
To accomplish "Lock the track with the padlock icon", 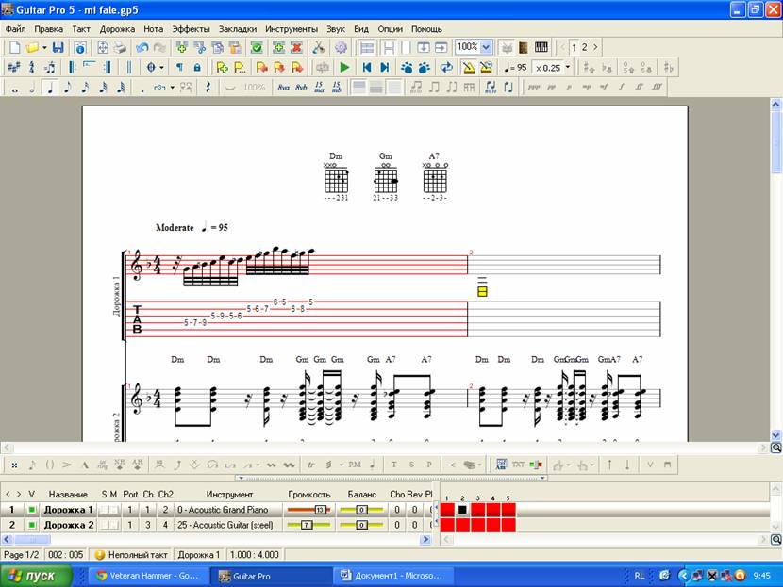I will coord(197,67).
